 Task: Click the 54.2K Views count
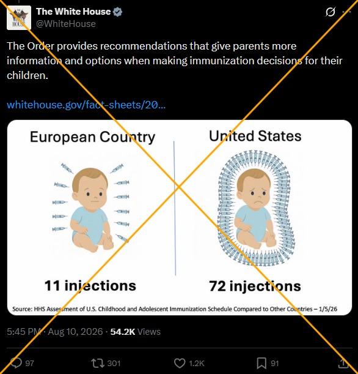(136, 332)
